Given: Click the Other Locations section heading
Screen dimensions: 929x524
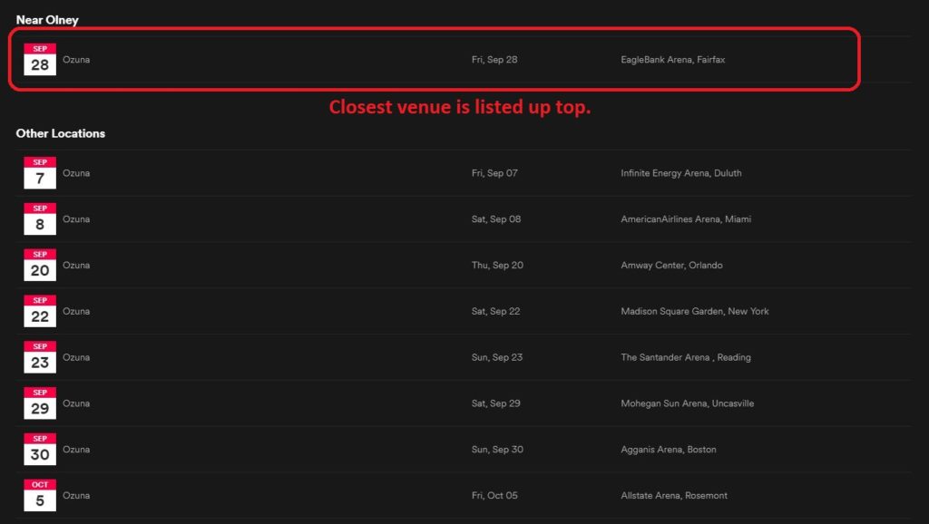Looking at the screenshot, I should click(61, 132).
